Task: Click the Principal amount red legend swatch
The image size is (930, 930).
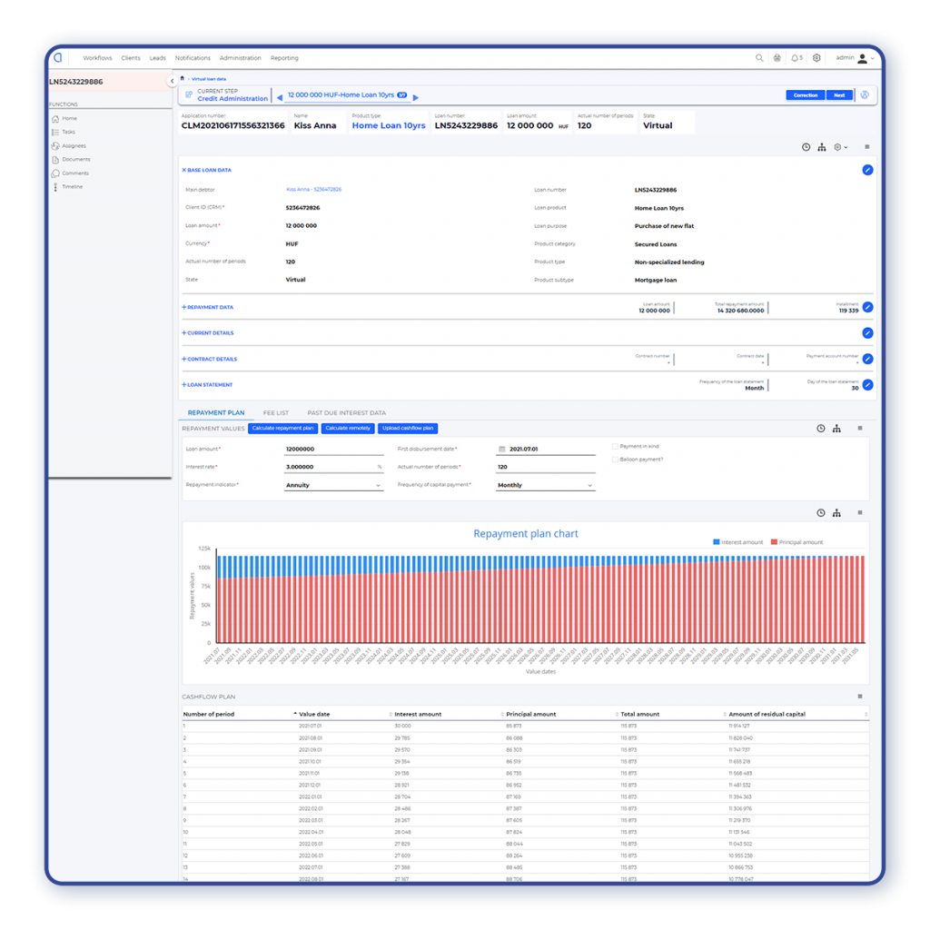Action: pyautogui.click(x=774, y=542)
